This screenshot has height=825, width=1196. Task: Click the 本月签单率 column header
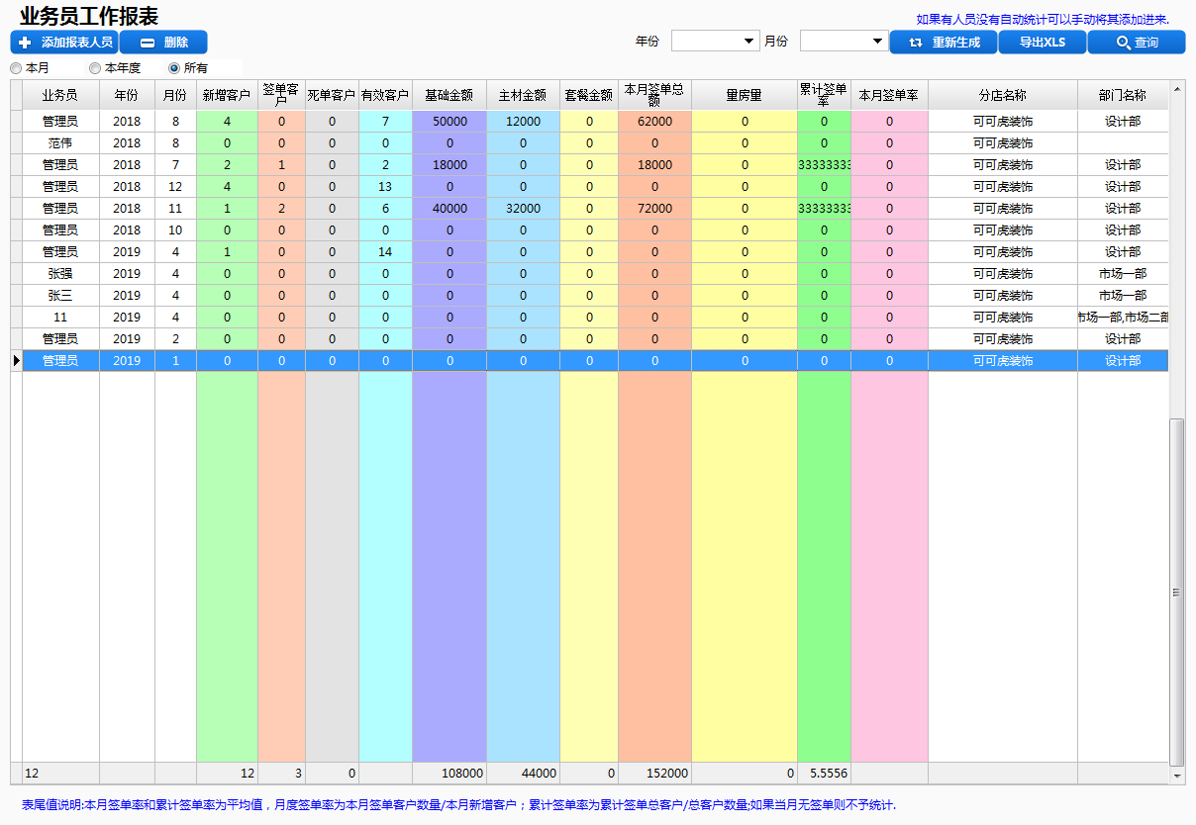[x=889, y=96]
